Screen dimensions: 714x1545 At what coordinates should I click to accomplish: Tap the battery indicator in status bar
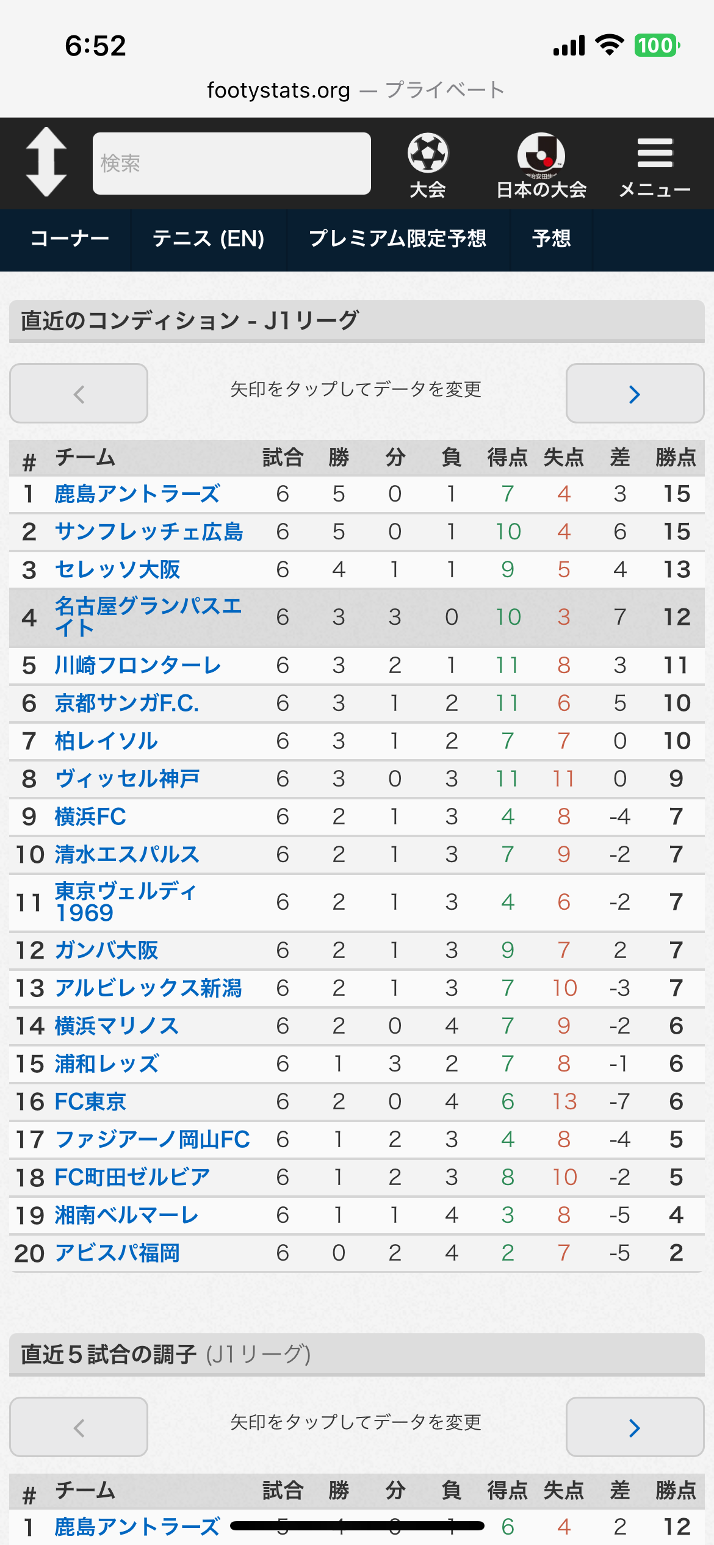(657, 45)
